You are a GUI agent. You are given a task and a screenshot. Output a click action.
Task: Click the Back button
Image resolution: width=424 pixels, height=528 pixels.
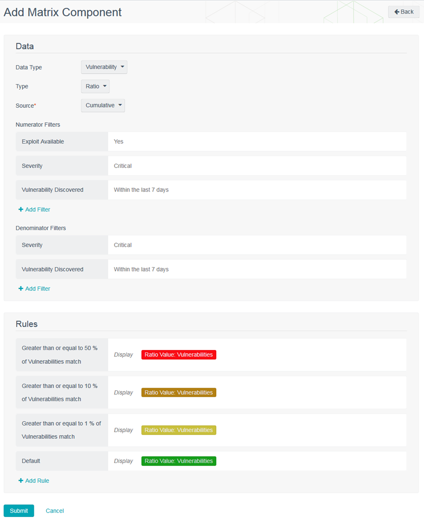tap(404, 12)
